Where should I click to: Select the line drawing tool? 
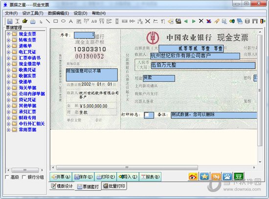pos(48,21)
